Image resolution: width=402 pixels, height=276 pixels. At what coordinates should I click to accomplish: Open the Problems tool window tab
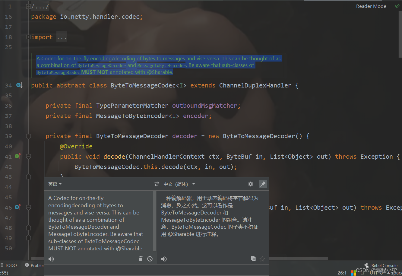pos(35,265)
